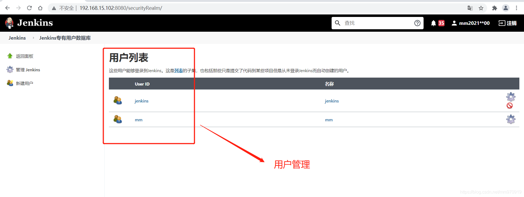Viewport: 524px width, 197px height.
Task: Click the users icon beside 新建用户
Action: tap(10, 83)
